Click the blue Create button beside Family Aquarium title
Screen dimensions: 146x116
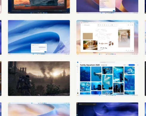pyautogui.click(x=131, y=65)
